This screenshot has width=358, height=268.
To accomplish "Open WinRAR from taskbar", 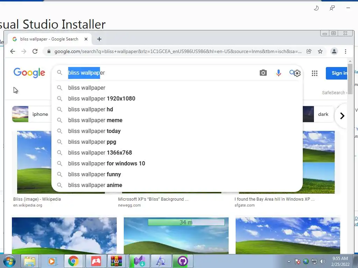I will [x=116, y=261].
